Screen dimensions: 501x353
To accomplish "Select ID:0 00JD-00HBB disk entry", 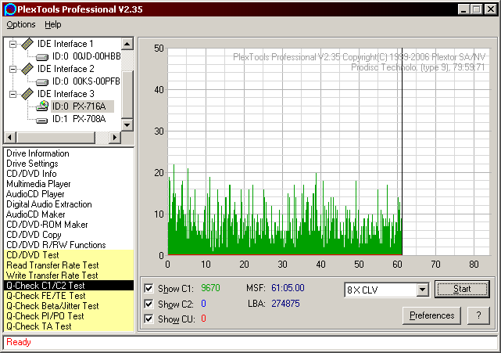I will [86, 56].
